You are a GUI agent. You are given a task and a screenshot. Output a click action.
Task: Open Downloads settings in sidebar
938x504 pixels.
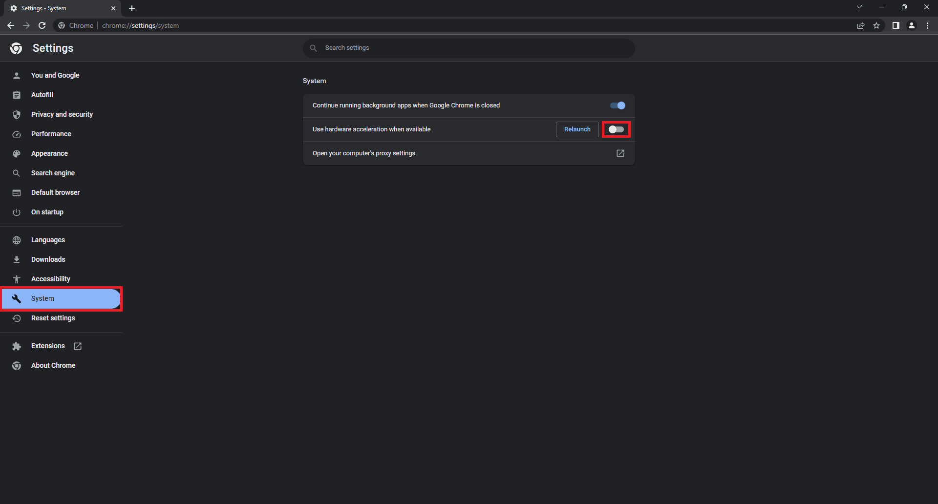[x=48, y=259]
